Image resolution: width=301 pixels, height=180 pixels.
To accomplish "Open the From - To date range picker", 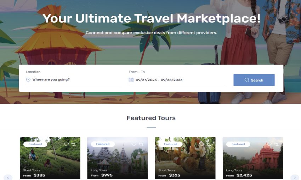I will point(177,80).
